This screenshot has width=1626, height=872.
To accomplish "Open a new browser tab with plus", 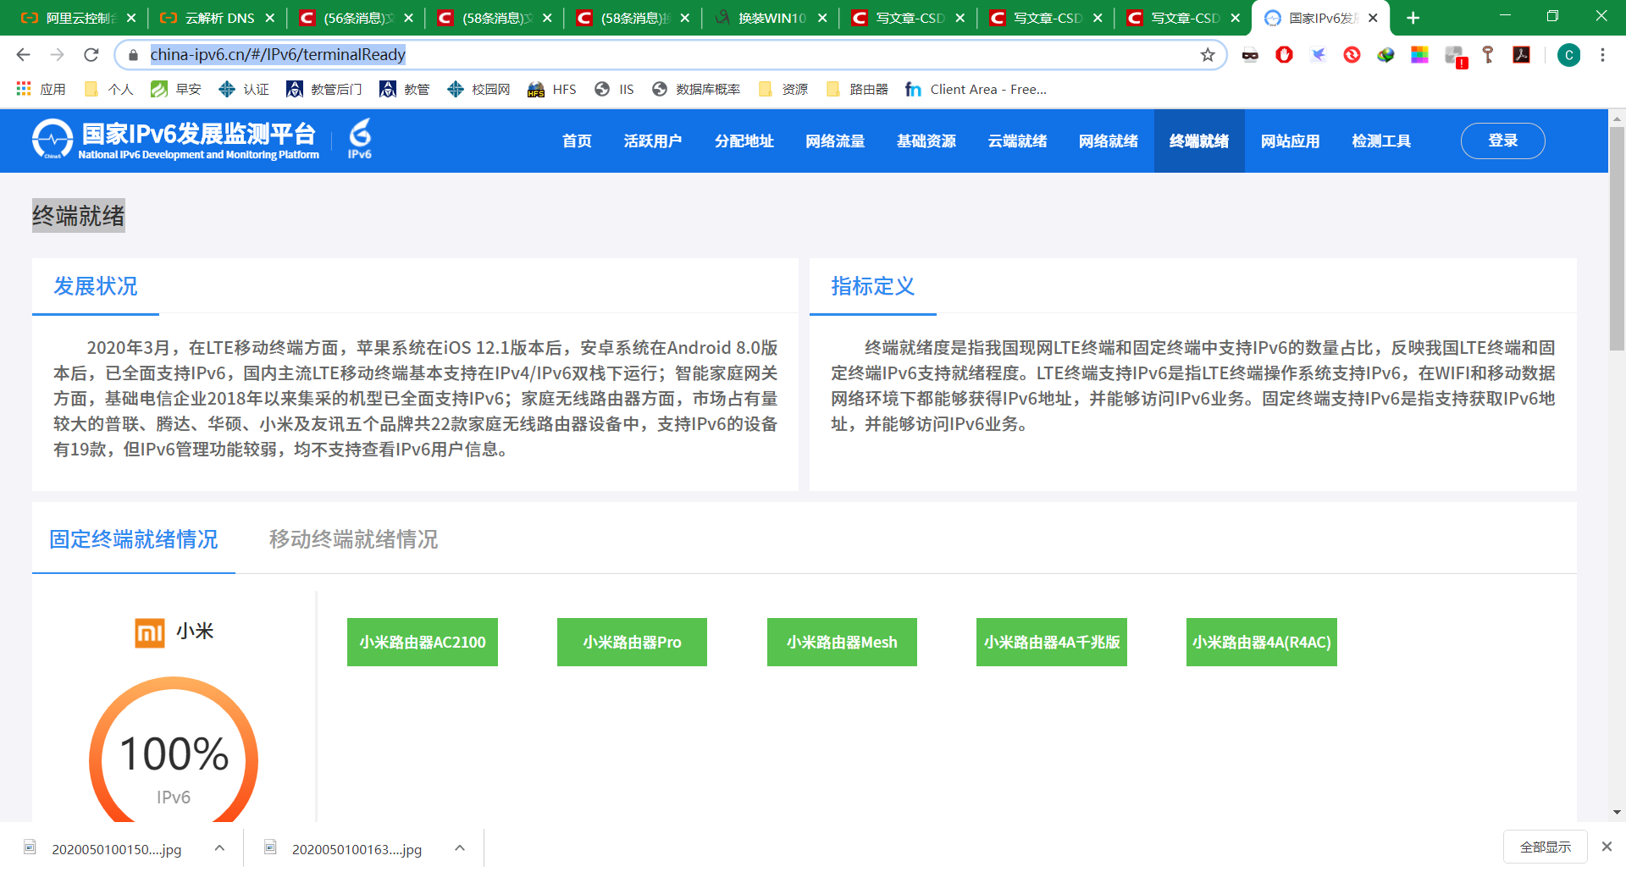I will 1413,18.
